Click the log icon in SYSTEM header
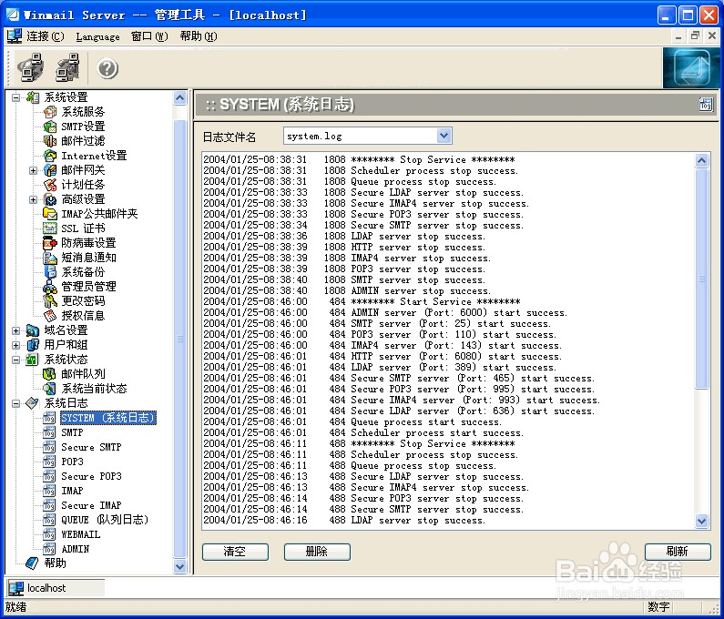The image size is (724, 619). pos(706,105)
